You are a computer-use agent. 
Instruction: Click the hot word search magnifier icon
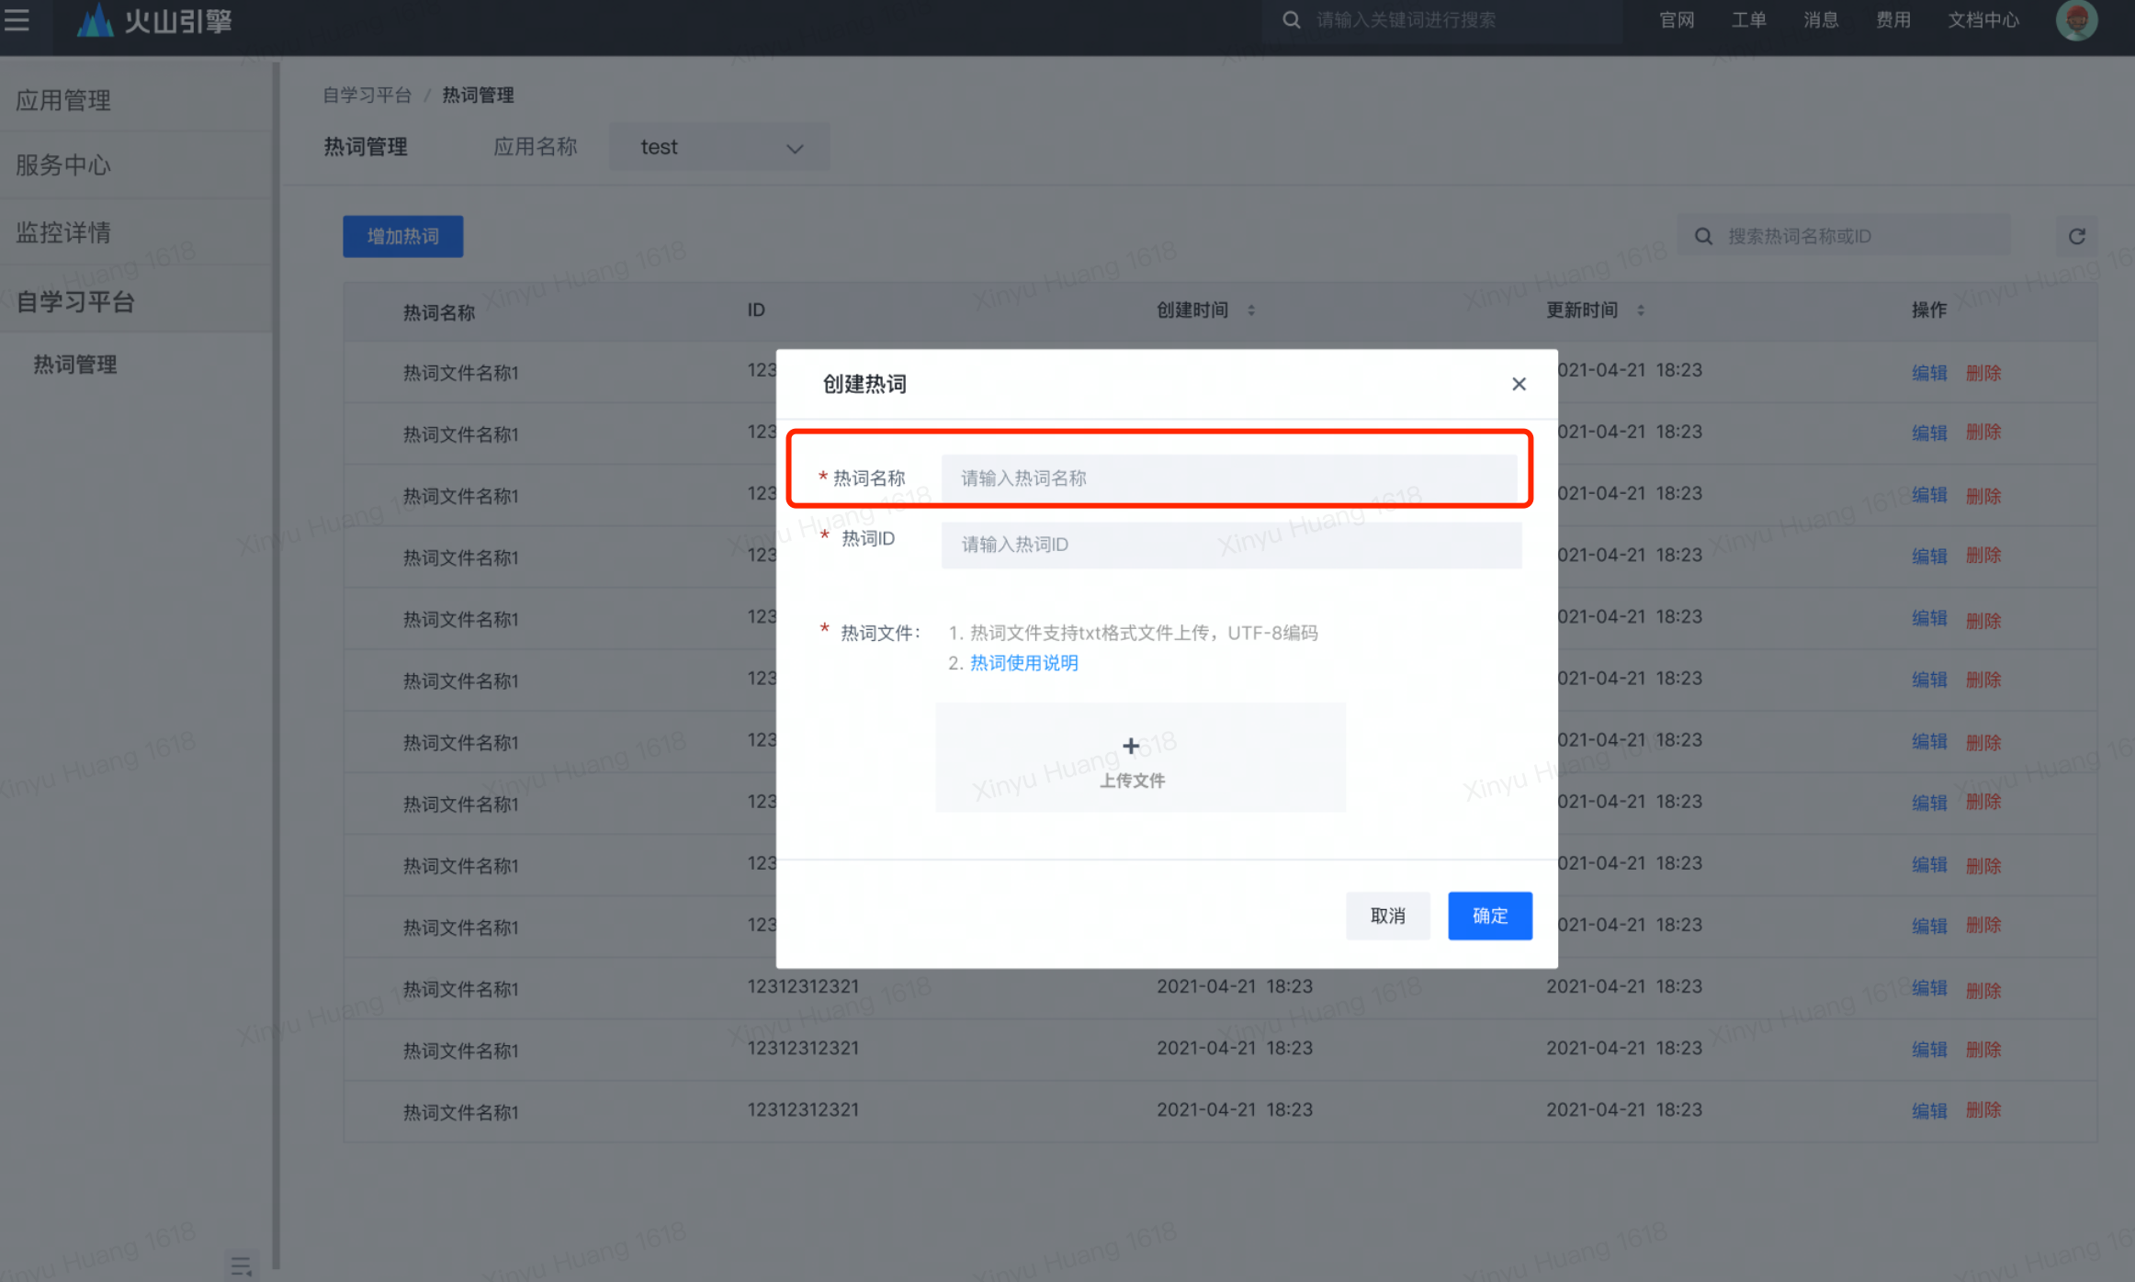[x=1703, y=236]
